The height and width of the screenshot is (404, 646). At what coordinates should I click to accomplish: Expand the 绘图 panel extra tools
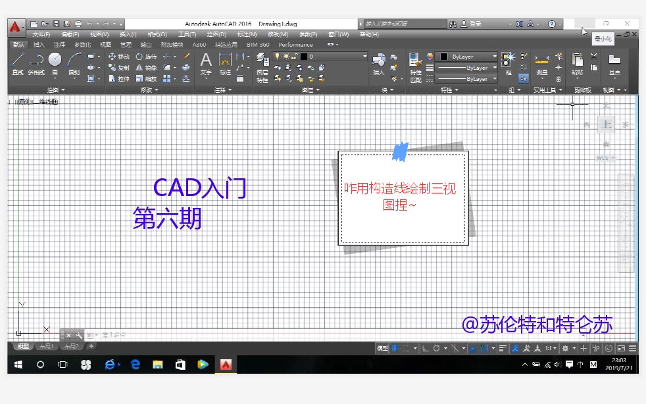click(x=61, y=89)
